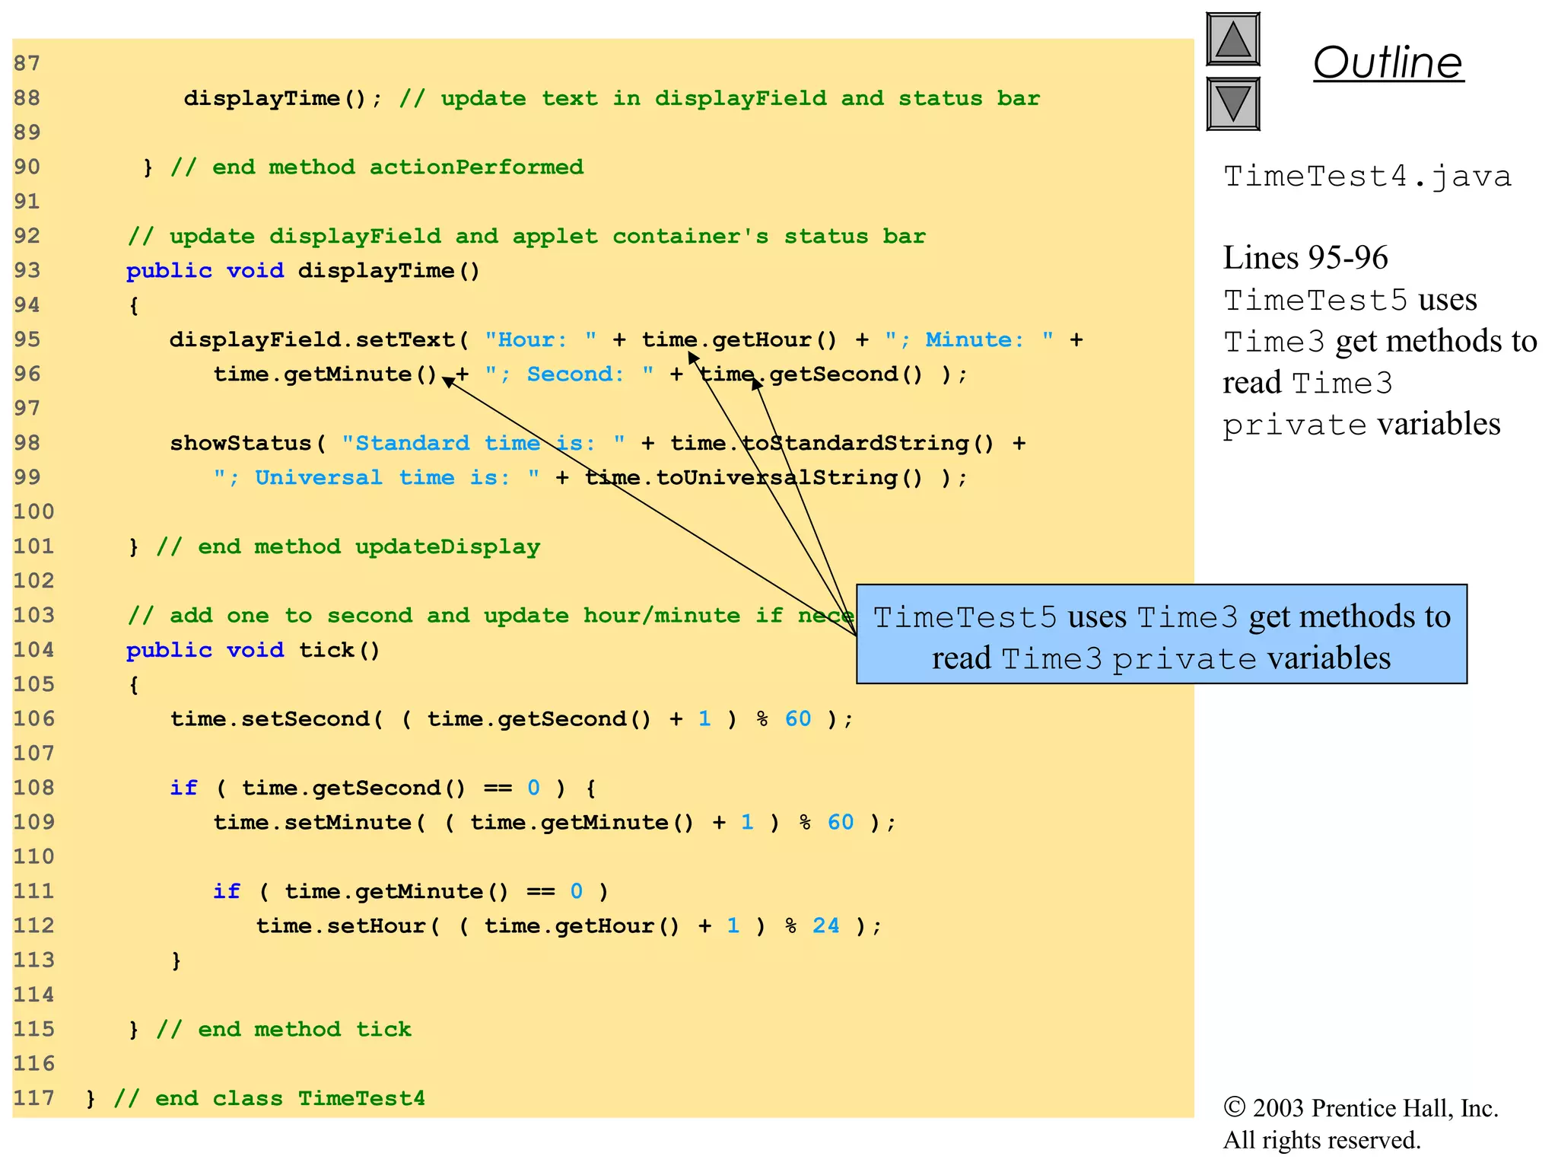Click 'time.setHour(' on line 112
Image resolution: width=1558 pixels, height=1169 pixels.
pos(348,926)
